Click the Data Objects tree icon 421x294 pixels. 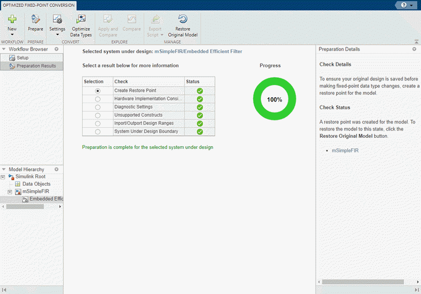(x=17, y=184)
